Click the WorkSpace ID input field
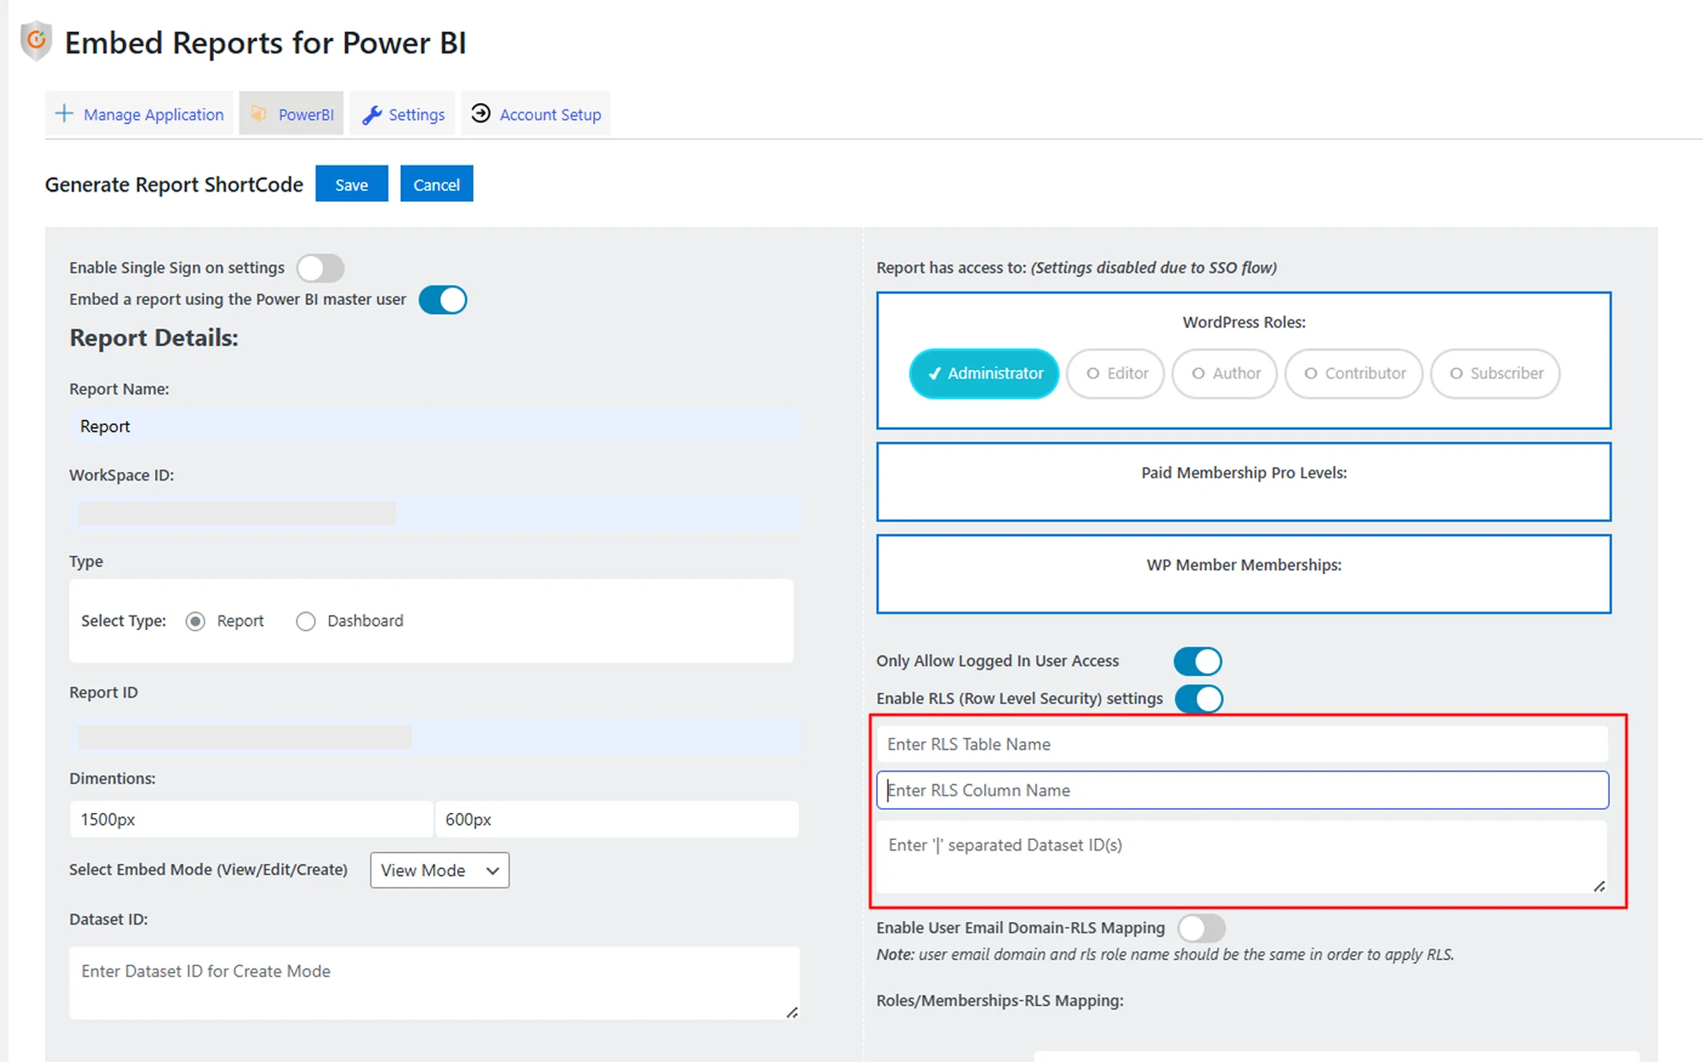1703x1062 pixels. pyautogui.click(x=435, y=513)
